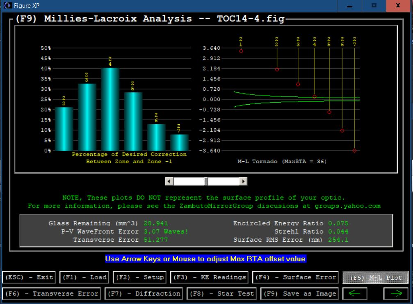Open (F3) - KE Readings
The width and height of the screenshot is (413, 304).
210,277
